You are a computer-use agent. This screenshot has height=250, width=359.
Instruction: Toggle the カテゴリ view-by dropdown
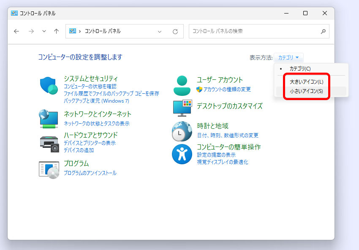(x=288, y=57)
